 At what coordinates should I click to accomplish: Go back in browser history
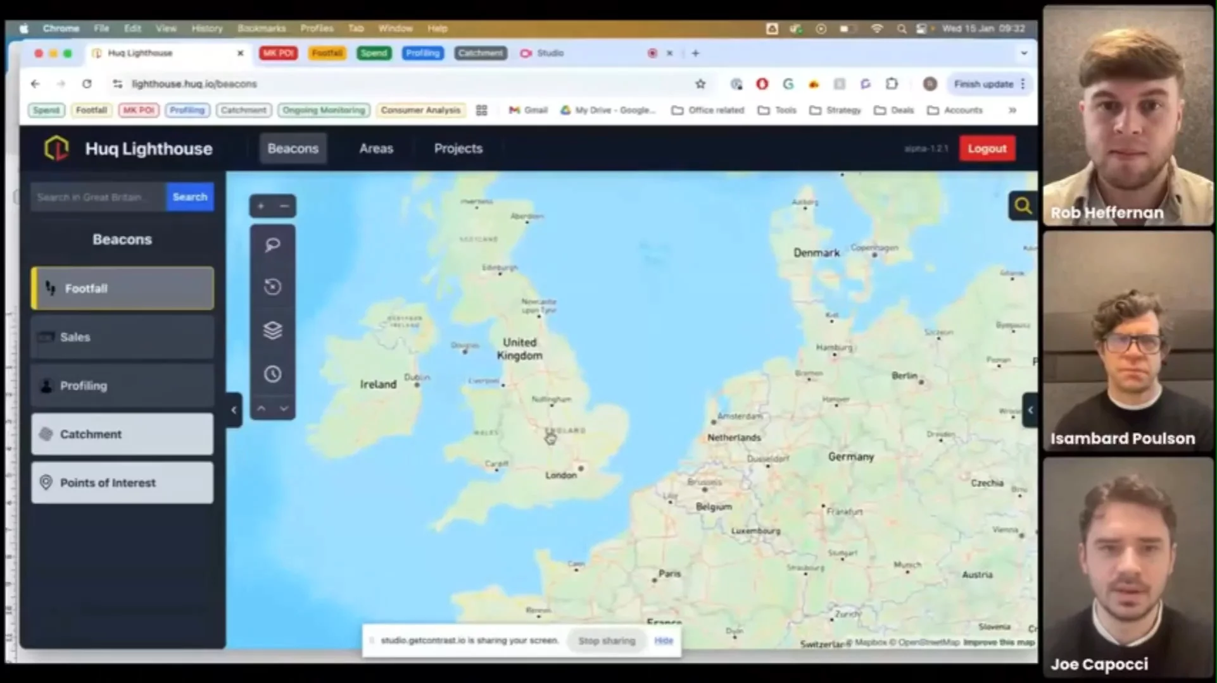35,84
